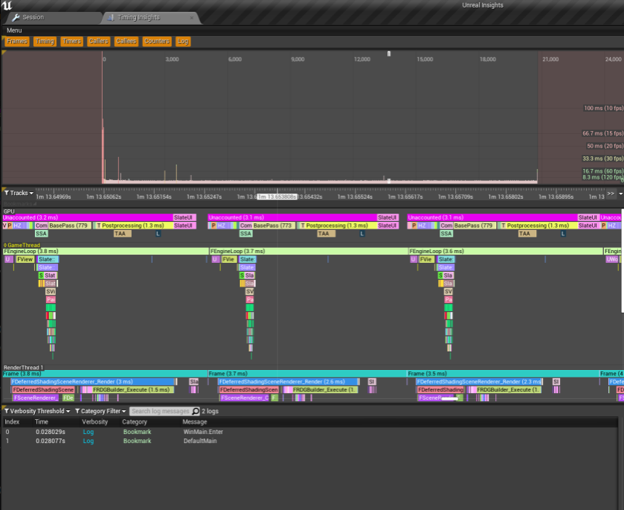Select the Frame (3.7 ms) render event
Screen dimensions: 624x510
pyautogui.click(x=307, y=374)
